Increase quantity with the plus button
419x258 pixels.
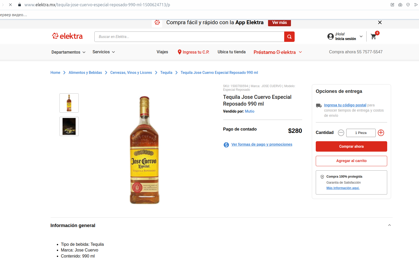pyautogui.click(x=381, y=133)
